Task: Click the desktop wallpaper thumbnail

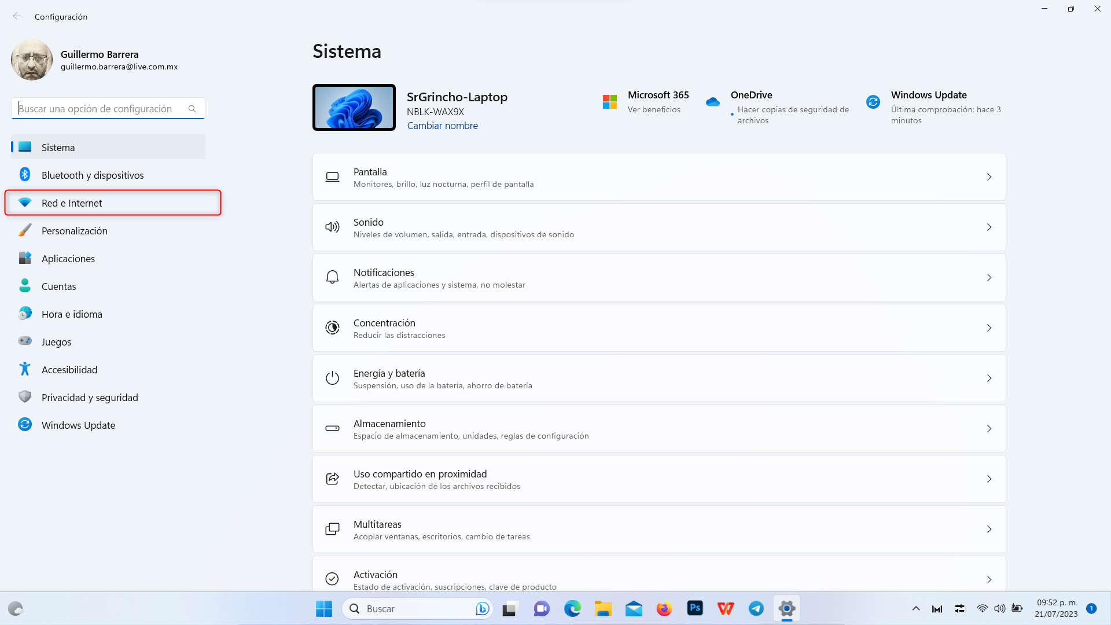Action: 354,108
